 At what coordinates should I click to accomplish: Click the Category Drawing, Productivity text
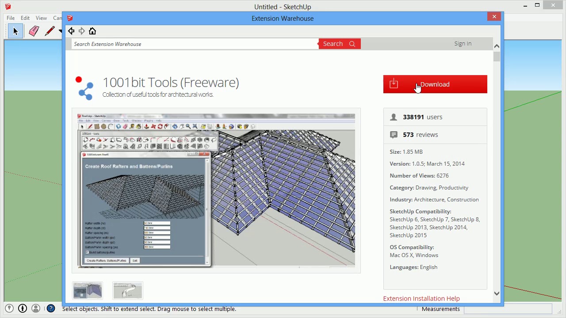pos(429,188)
